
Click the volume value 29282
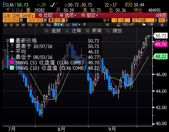point(39,11)
